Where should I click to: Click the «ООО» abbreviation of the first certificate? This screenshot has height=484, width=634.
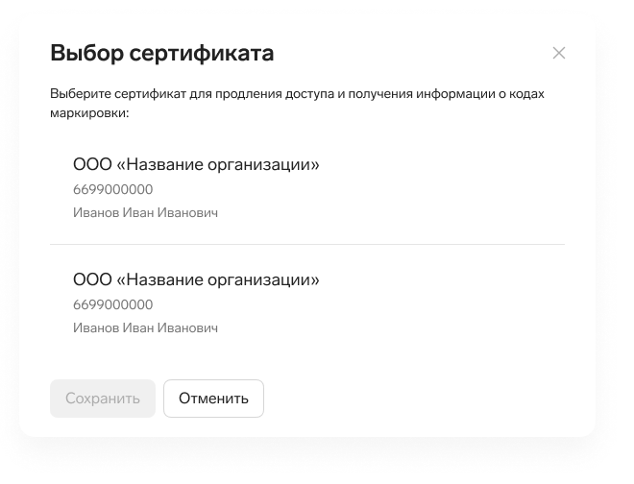pyautogui.click(x=92, y=164)
